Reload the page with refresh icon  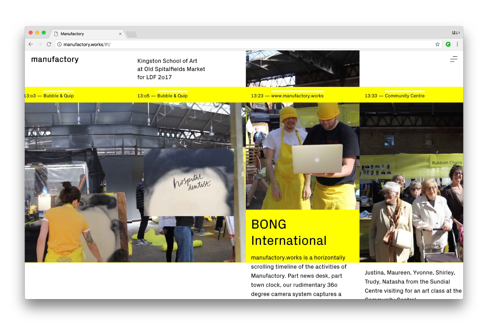click(x=49, y=44)
